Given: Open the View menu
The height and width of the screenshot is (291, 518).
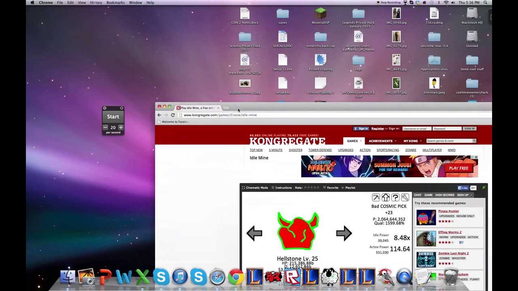Looking at the screenshot, I should pos(82,2).
